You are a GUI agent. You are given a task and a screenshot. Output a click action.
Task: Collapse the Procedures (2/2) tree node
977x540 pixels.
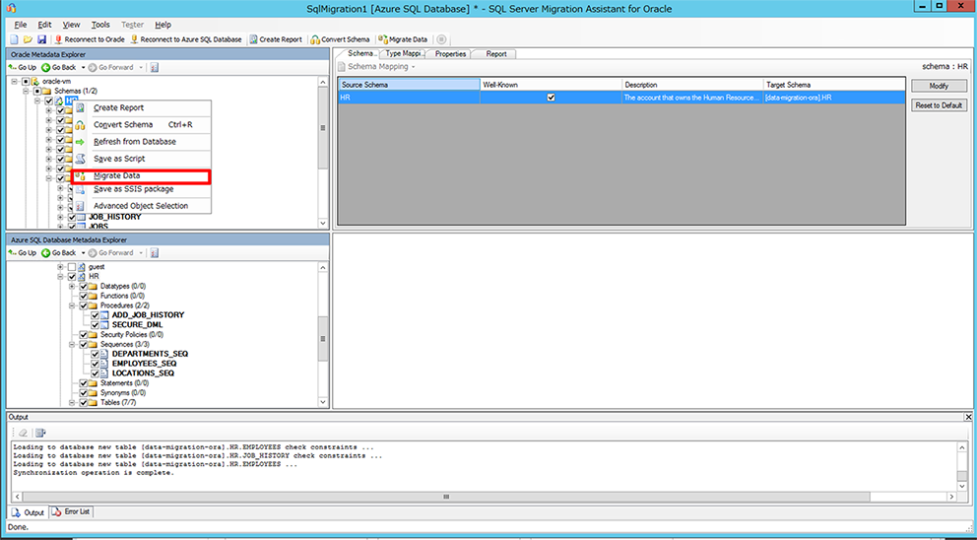point(72,305)
